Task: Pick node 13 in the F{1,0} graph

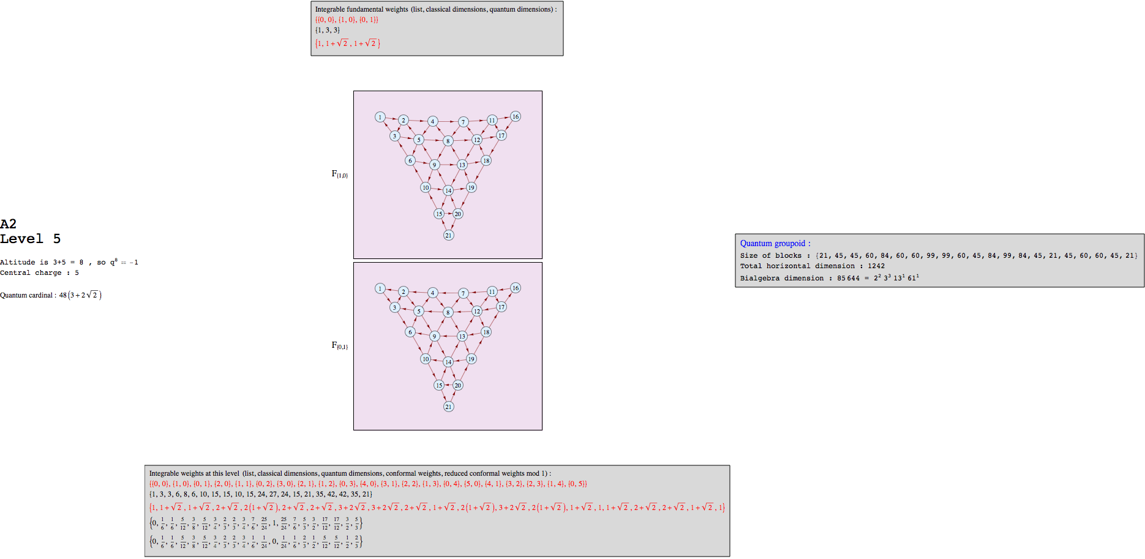Action: pyautogui.click(x=462, y=165)
